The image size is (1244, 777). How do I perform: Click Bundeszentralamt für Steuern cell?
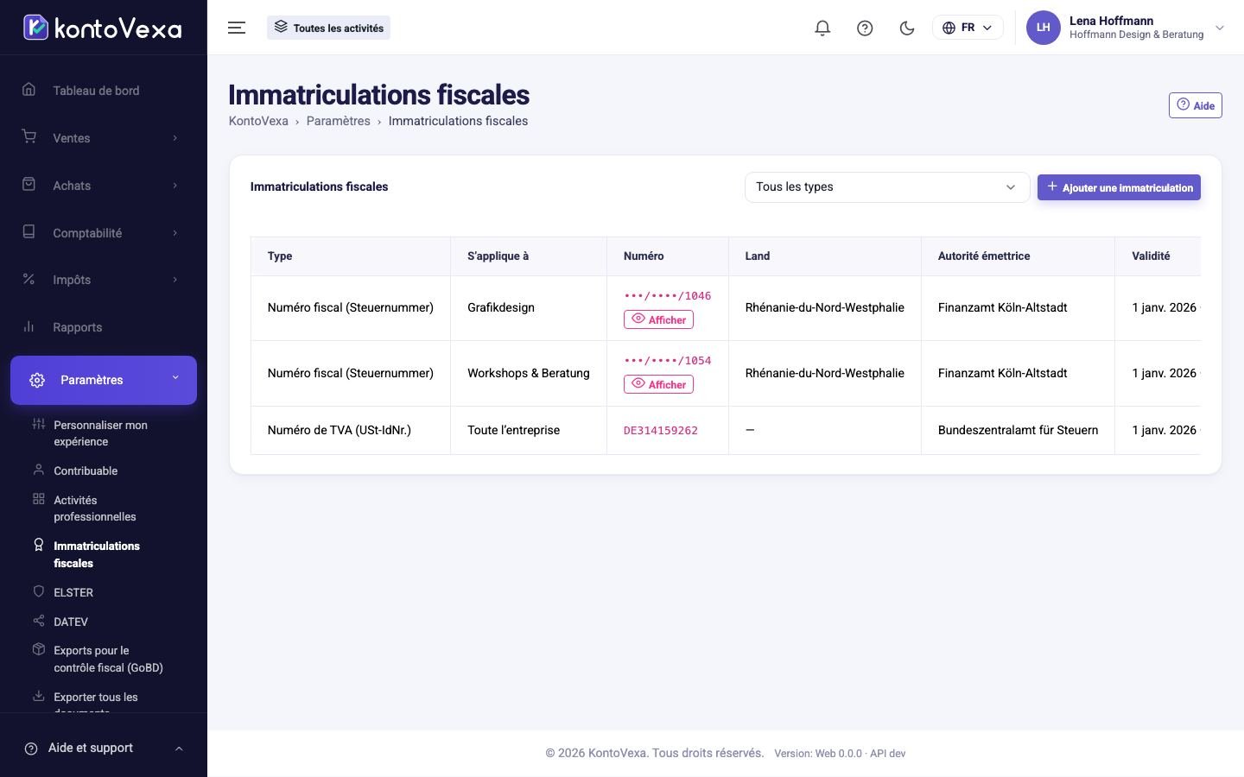pos(1018,430)
